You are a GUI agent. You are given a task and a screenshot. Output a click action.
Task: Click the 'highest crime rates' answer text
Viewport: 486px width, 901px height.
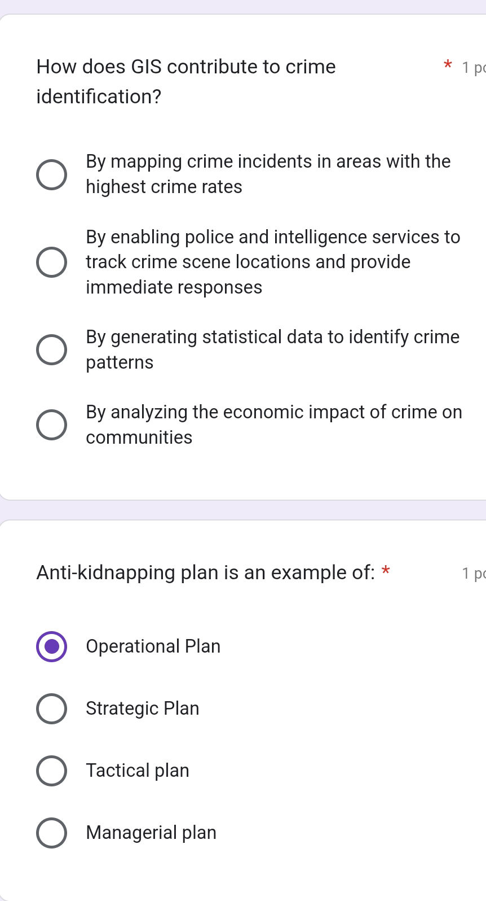(x=164, y=186)
